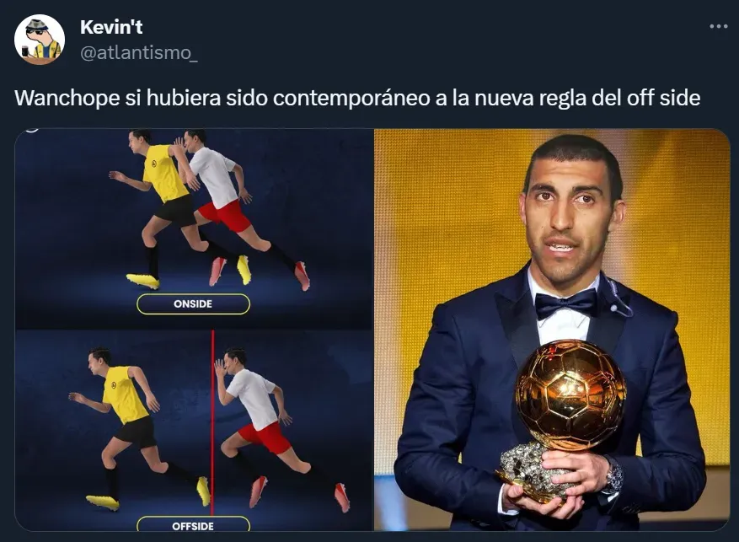Open the Kevin't display name link
739x542 pixels.
[111, 27]
